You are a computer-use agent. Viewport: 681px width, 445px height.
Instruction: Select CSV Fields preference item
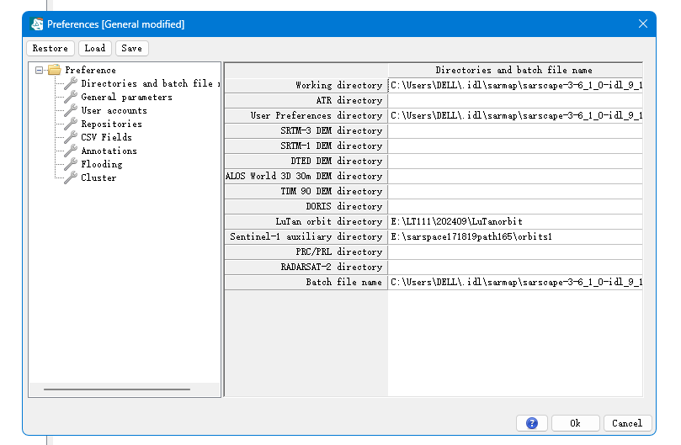[x=106, y=137]
